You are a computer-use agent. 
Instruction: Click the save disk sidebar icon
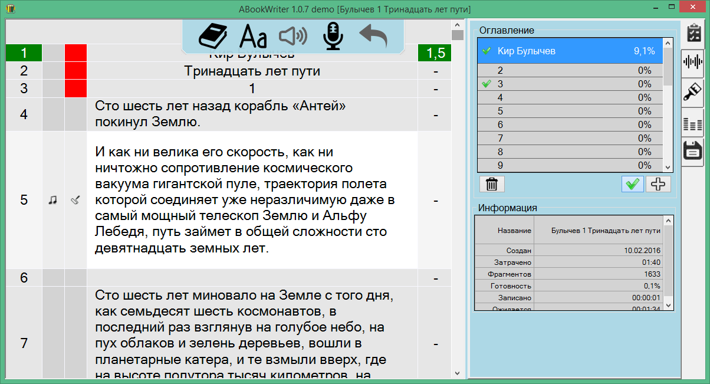pyautogui.click(x=693, y=151)
